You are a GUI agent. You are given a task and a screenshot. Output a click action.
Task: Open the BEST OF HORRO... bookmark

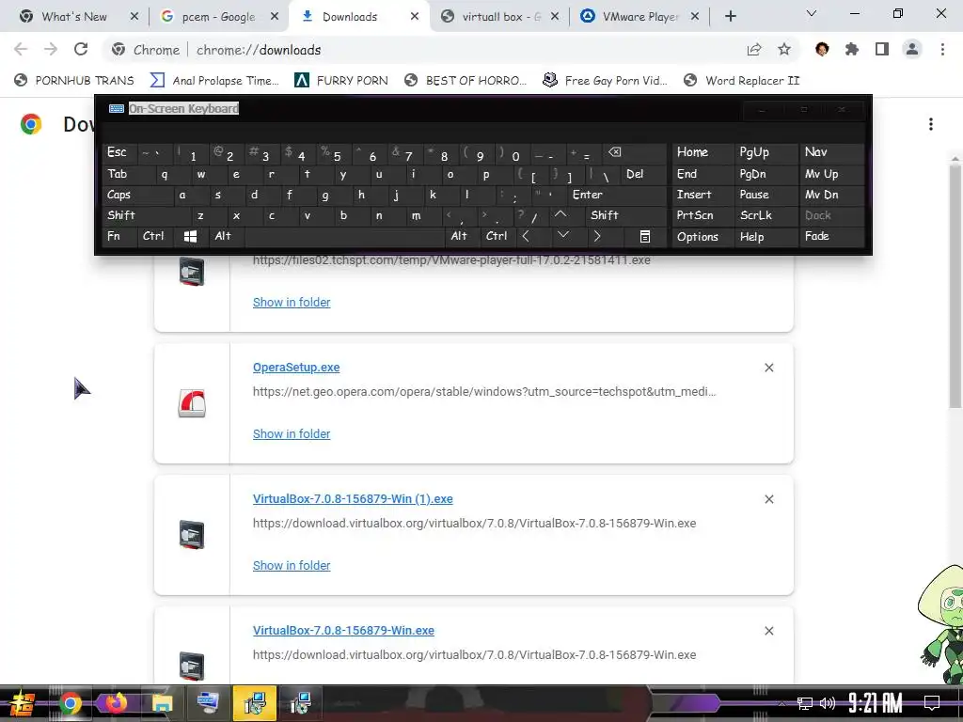pos(466,81)
